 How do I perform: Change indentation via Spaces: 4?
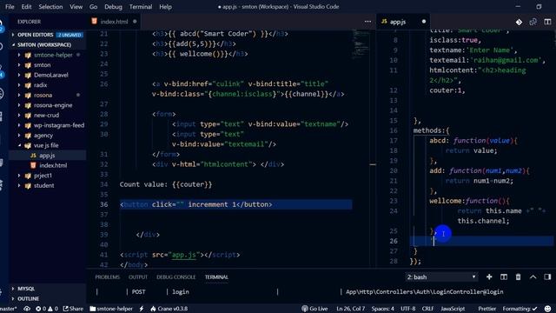pyautogui.click(x=382, y=309)
